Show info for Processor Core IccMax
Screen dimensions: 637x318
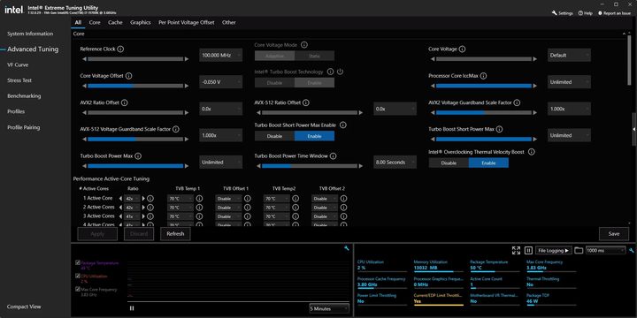(x=483, y=76)
